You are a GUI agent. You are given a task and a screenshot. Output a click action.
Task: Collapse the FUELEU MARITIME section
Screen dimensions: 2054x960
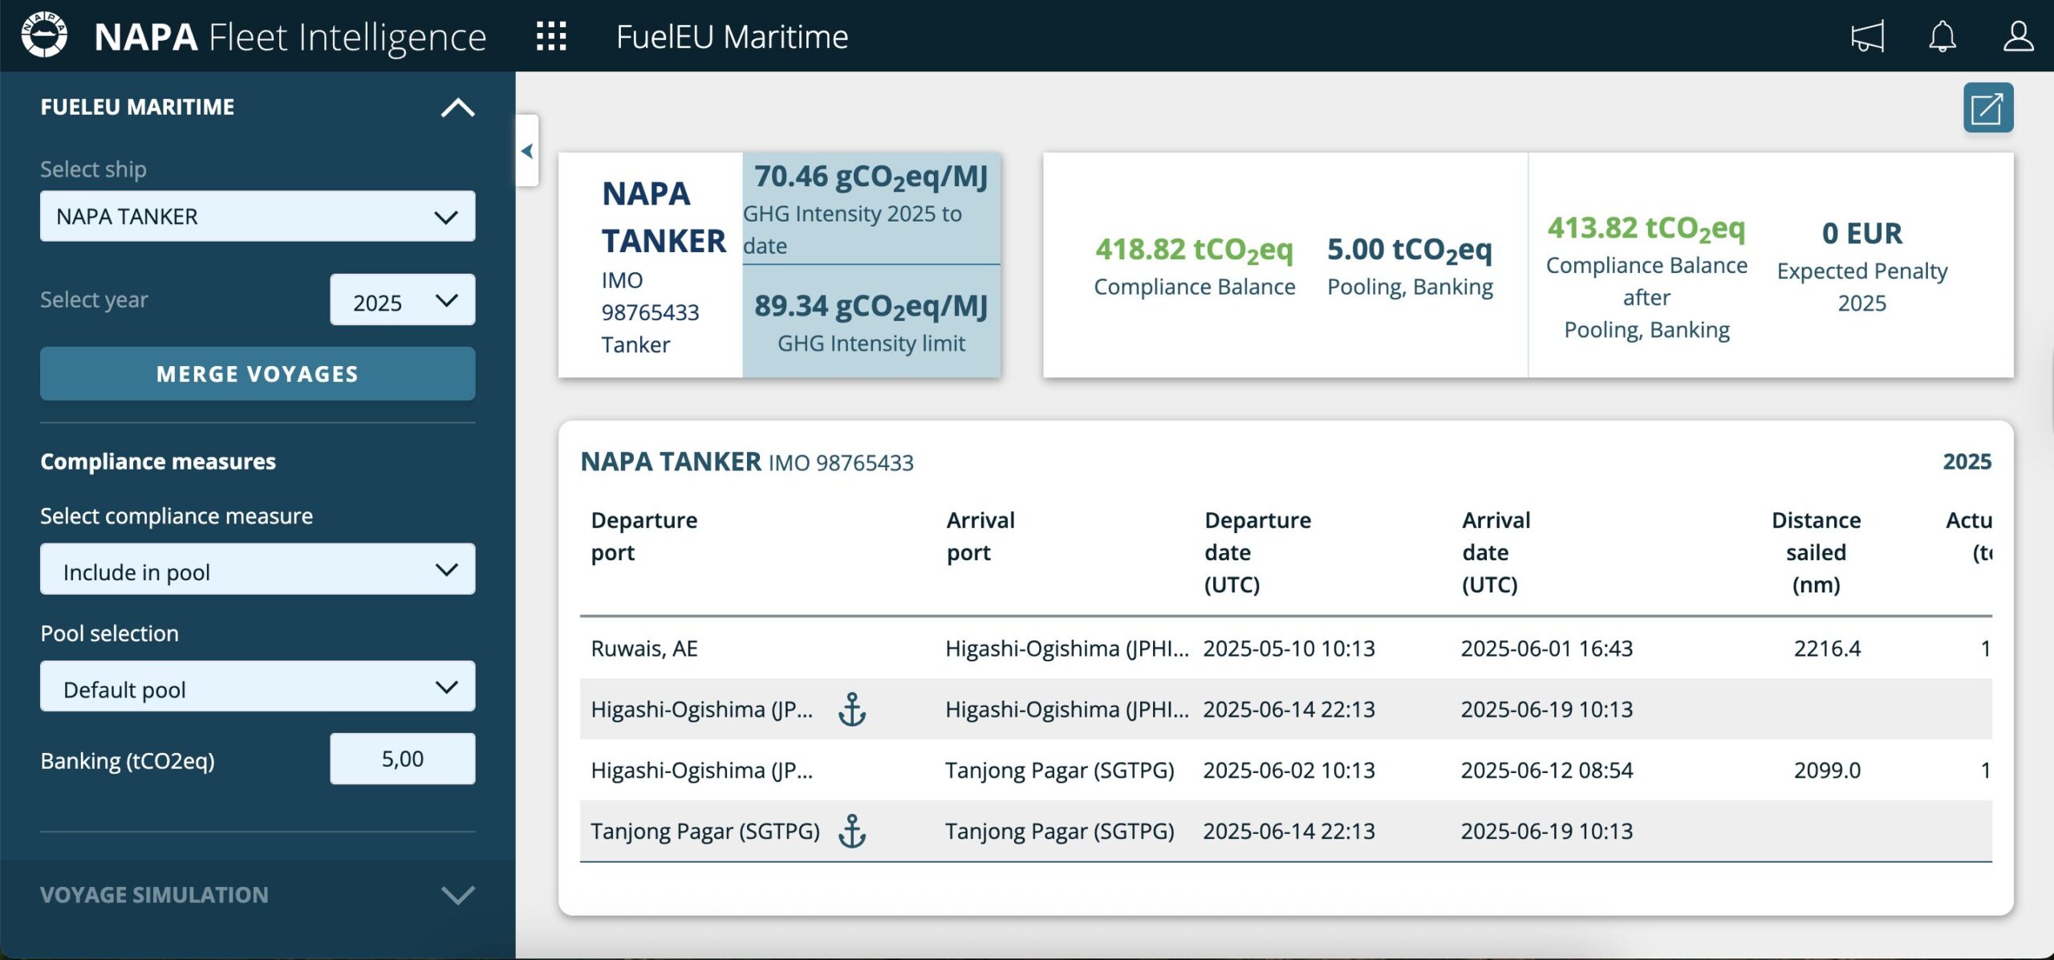click(x=457, y=107)
